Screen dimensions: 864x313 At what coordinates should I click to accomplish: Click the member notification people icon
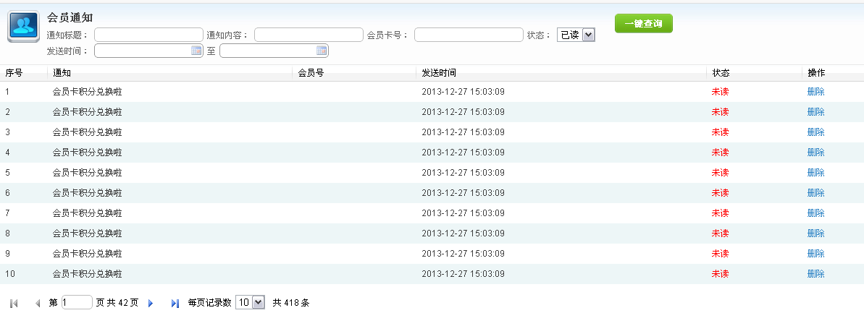pyautogui.click(x=23, y=27)
